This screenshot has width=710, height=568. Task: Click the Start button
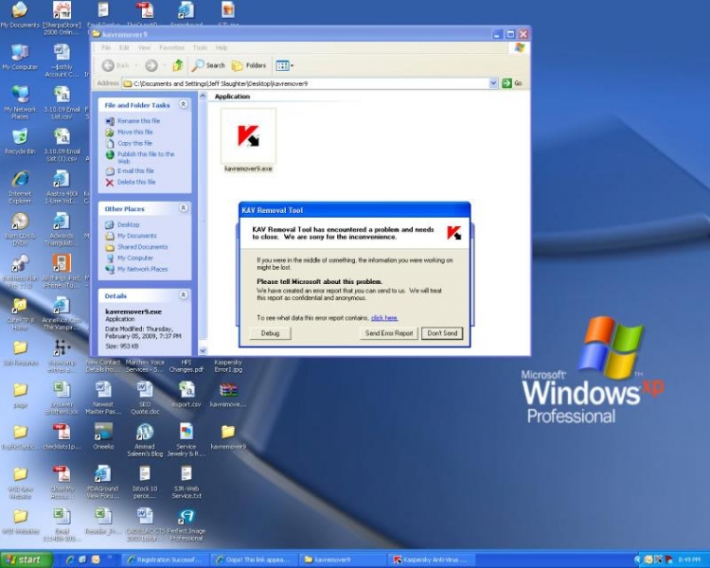27,559
